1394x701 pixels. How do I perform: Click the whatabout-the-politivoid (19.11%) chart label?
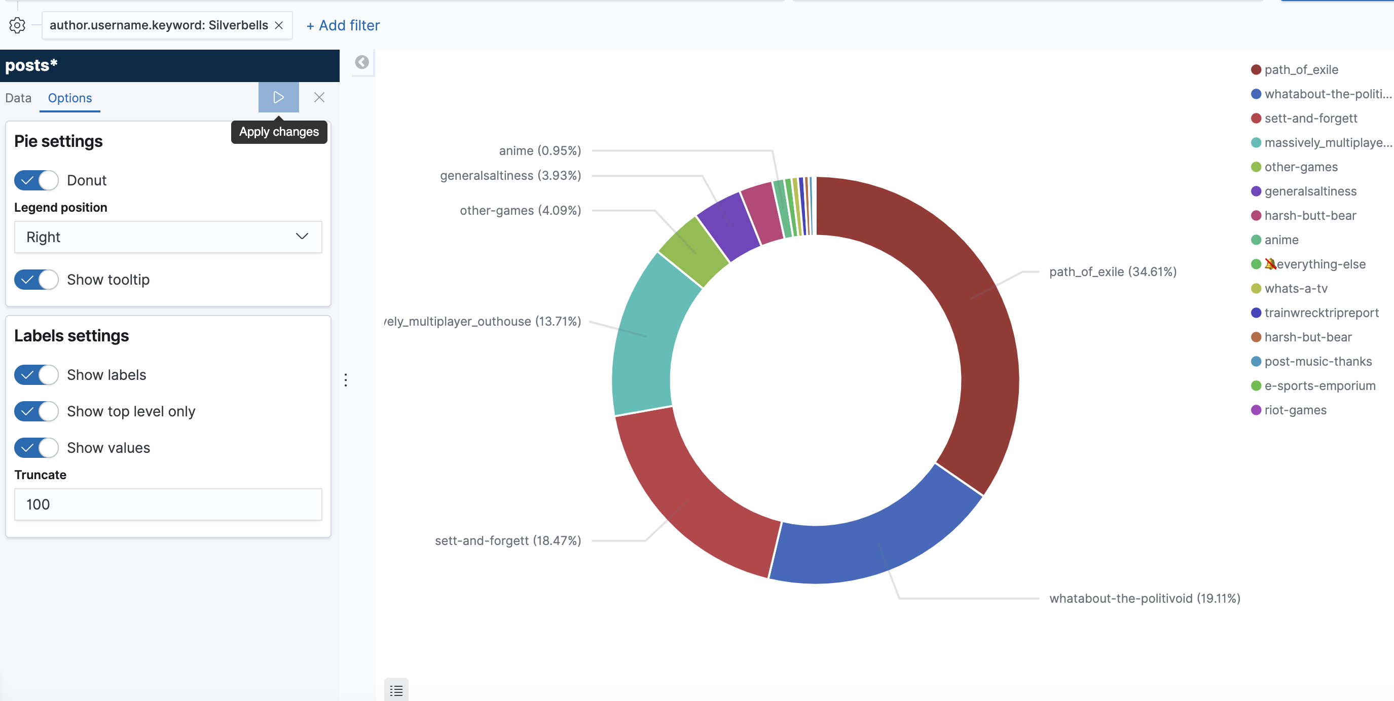(x=1145, y=599)
